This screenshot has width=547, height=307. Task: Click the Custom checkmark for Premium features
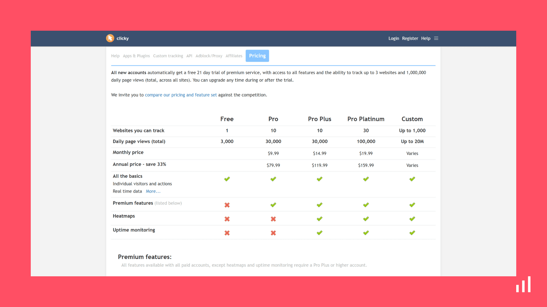point(412,205)
